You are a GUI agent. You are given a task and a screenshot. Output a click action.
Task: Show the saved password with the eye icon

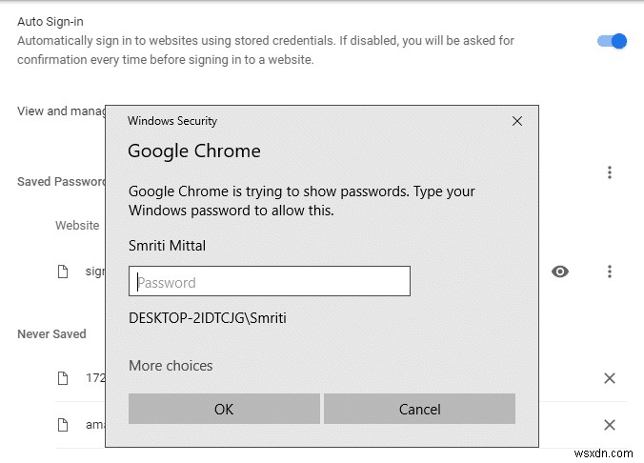click(x=560, y=272)
